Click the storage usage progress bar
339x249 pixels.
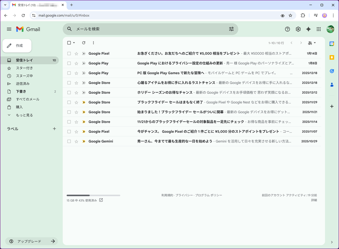92,195
